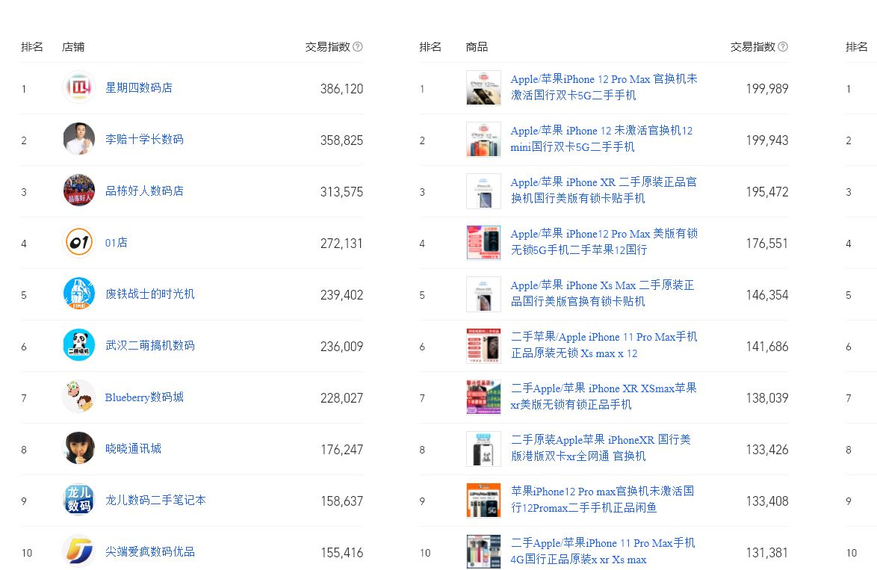Open 星期四数码店 store logo
877x570 pixels.
point(79,88)
